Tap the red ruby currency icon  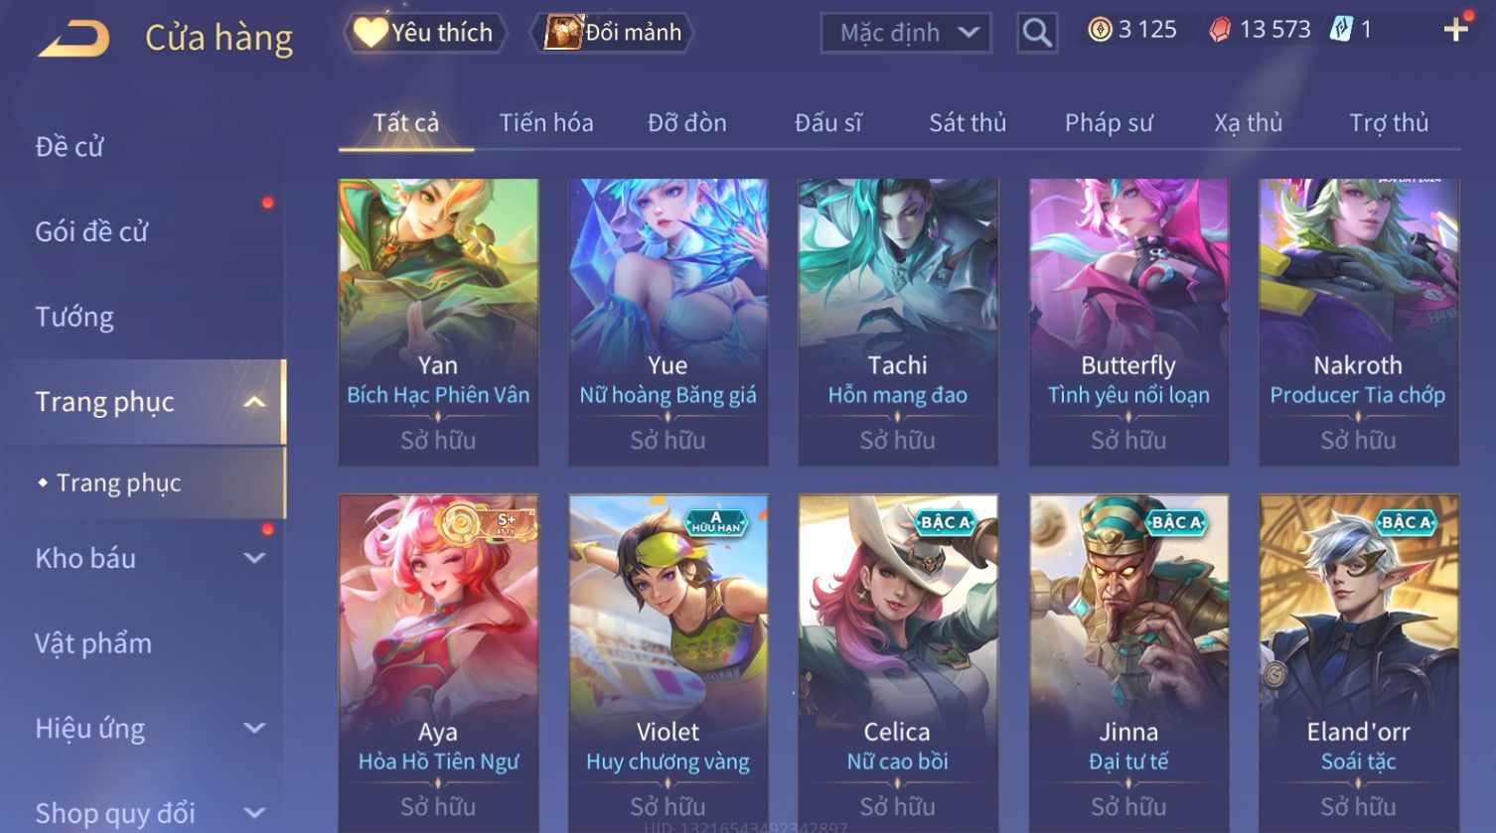tap(1220, 30)
